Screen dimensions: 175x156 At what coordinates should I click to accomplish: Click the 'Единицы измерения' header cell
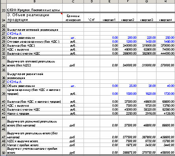click(x=73, y=18)
